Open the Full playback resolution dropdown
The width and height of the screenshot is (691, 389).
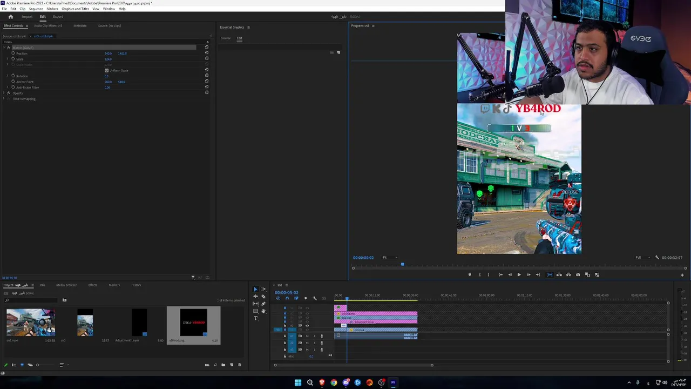[642, 258]
